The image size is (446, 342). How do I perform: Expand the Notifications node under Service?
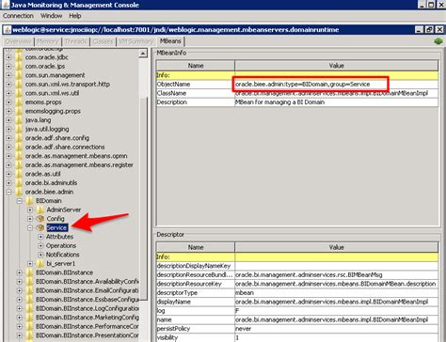click(40, 255)
